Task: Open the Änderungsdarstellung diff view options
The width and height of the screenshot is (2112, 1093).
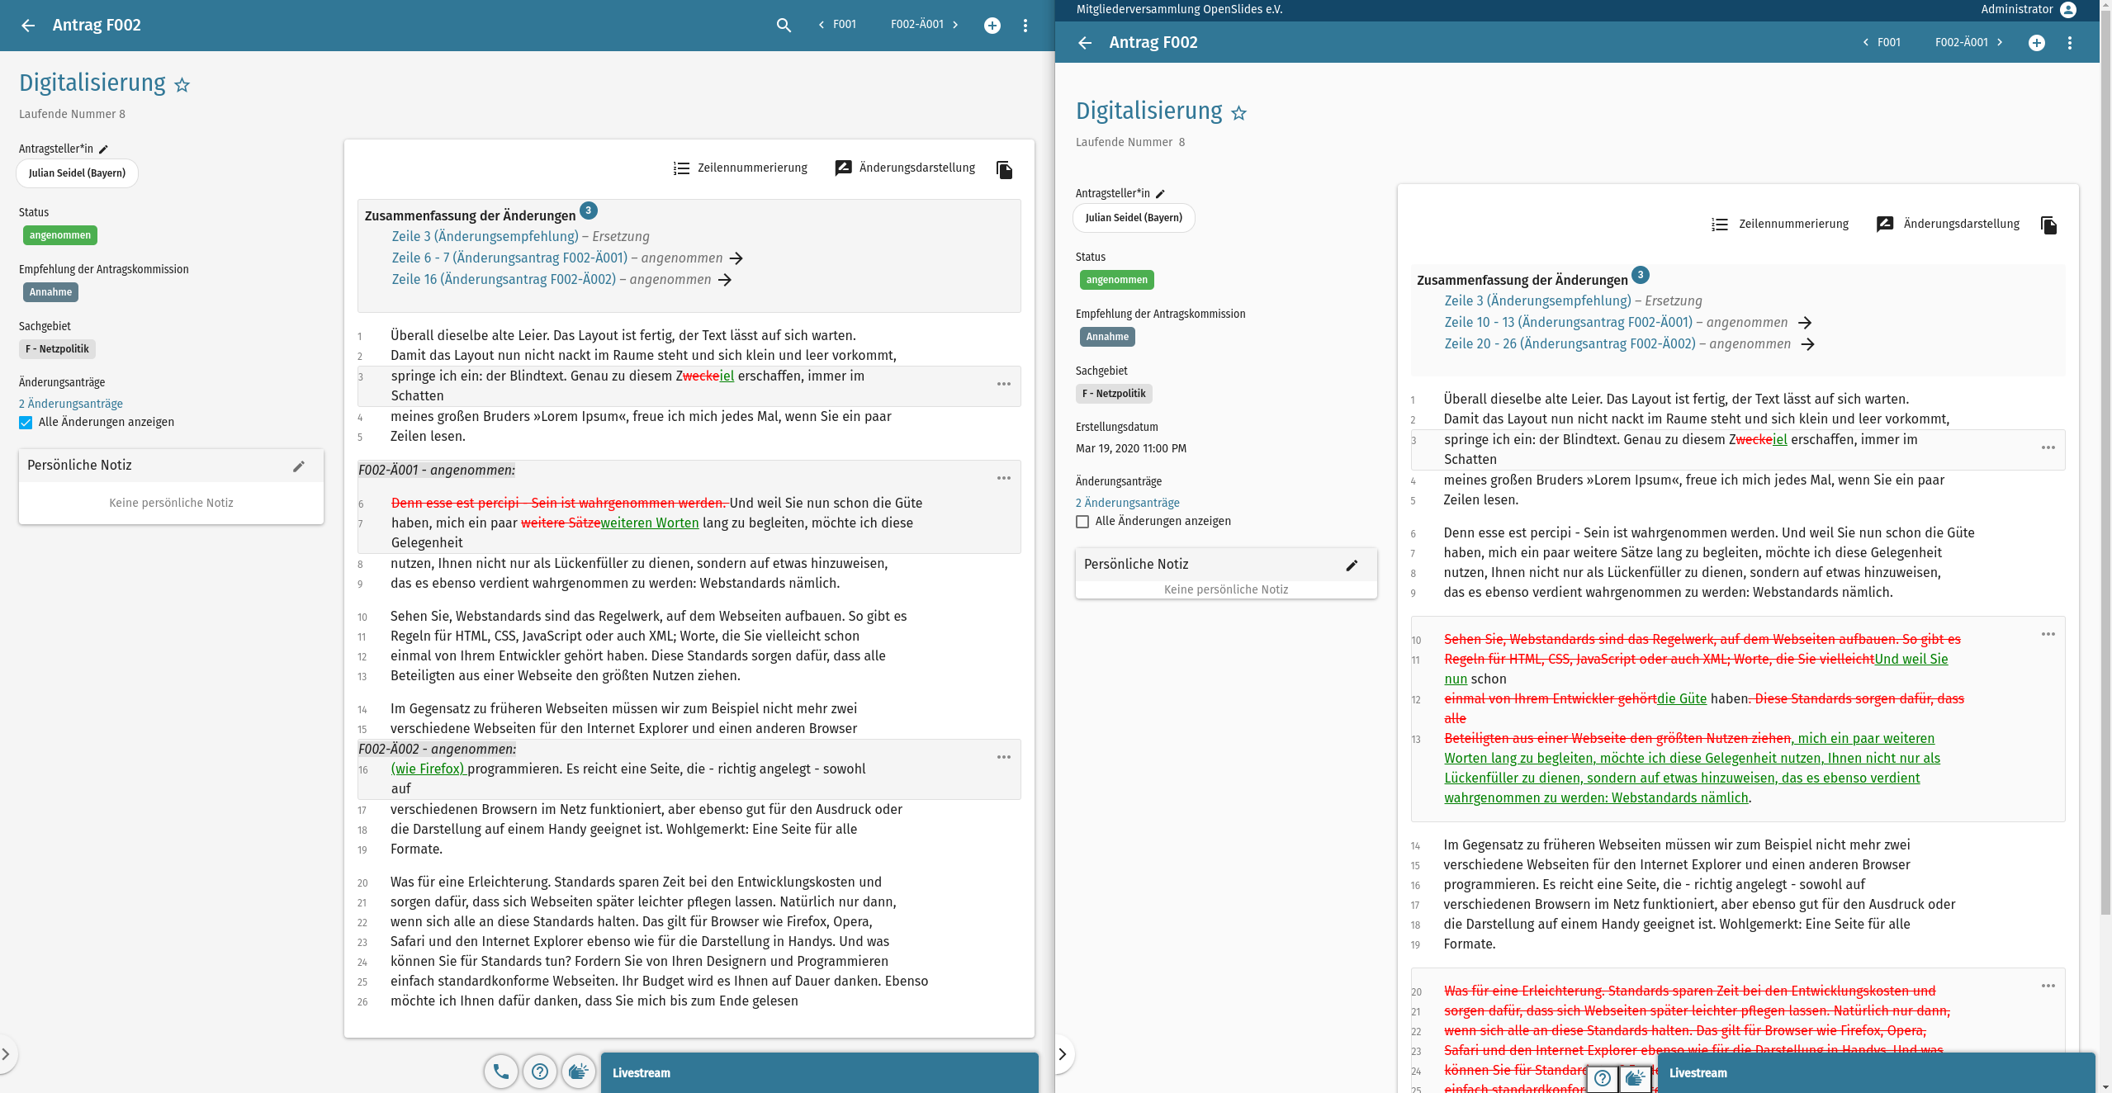Action: tap(906, 168)
